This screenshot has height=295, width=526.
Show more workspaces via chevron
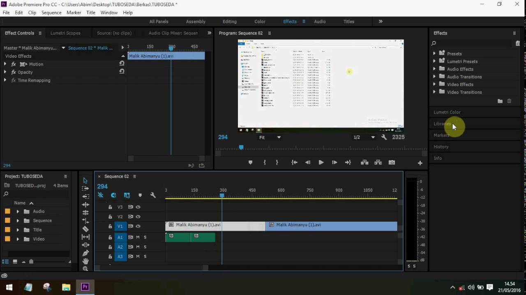click(x=381, y=21)
